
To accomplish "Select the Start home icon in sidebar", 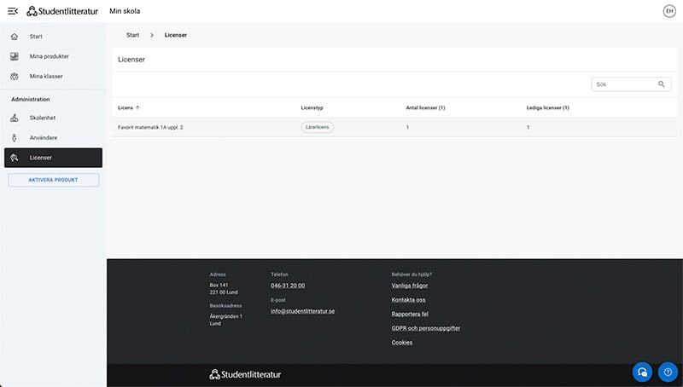I will point(15,37).
